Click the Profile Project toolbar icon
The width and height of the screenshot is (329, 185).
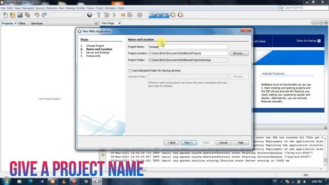[130, 15]
